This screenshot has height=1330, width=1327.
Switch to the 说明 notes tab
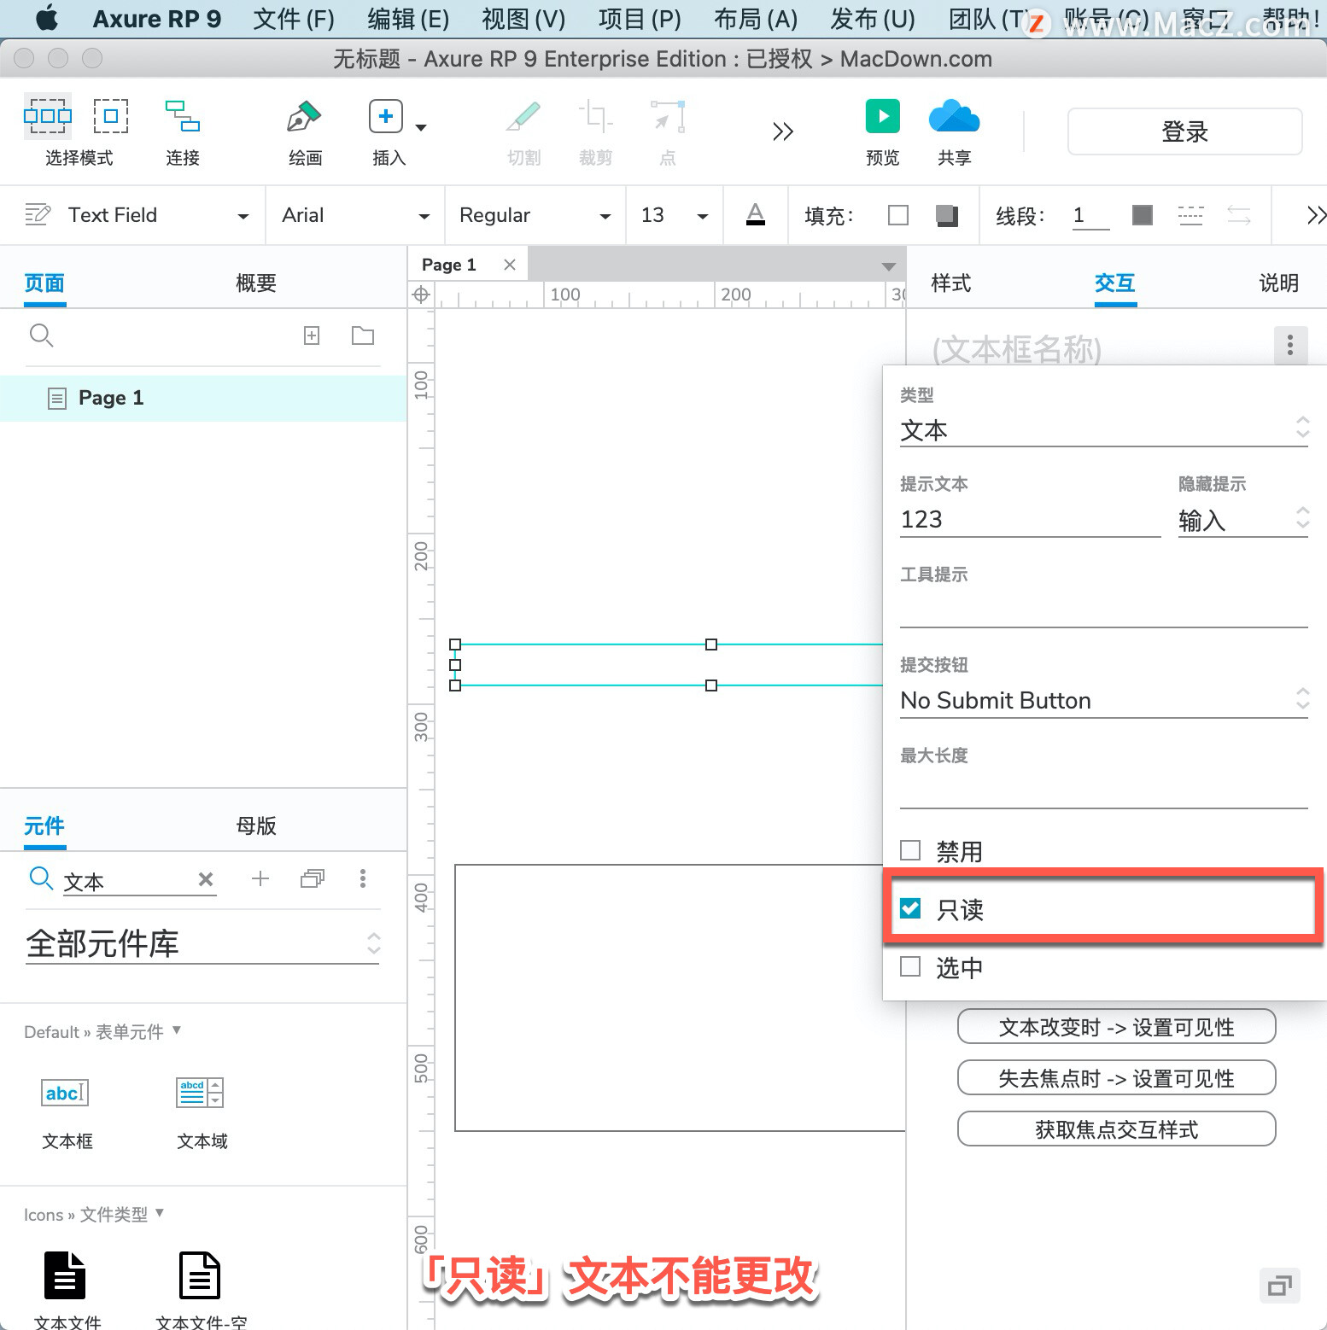[x=1279, y=283]
